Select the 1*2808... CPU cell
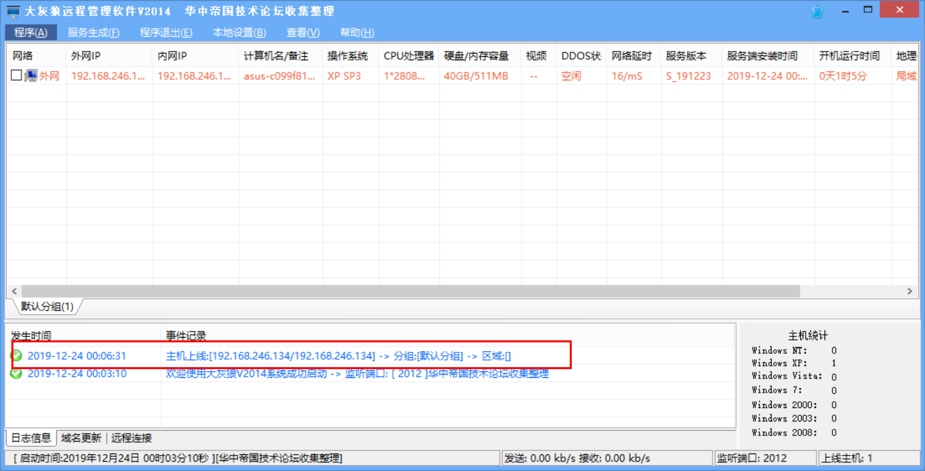 pyautogui.click(x=404, y=76)
